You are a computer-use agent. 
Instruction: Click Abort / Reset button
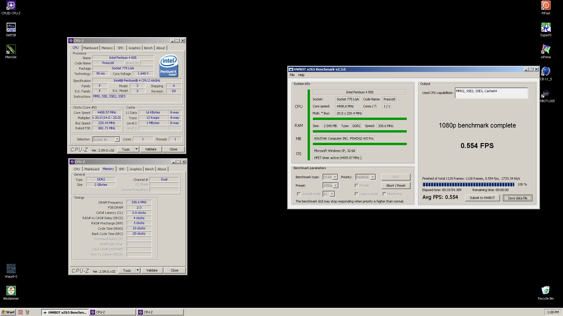point(396,186)
